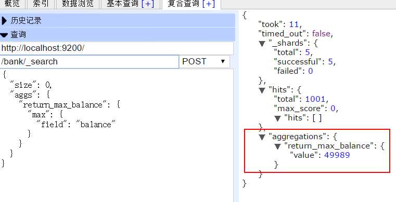
Task: Click the "took" value 11
Action: (294, 24)
